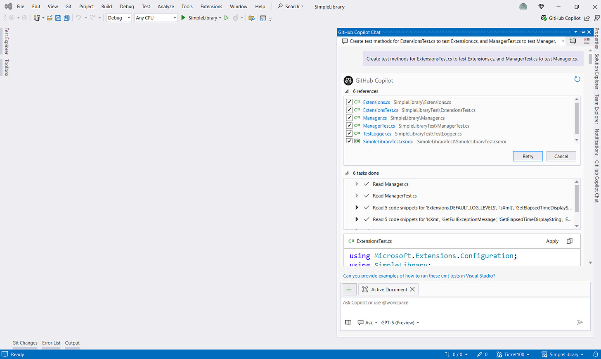The image size is (601, 359).
Task: Click the Open File folder icon
Action: click(x=50, y=18)
